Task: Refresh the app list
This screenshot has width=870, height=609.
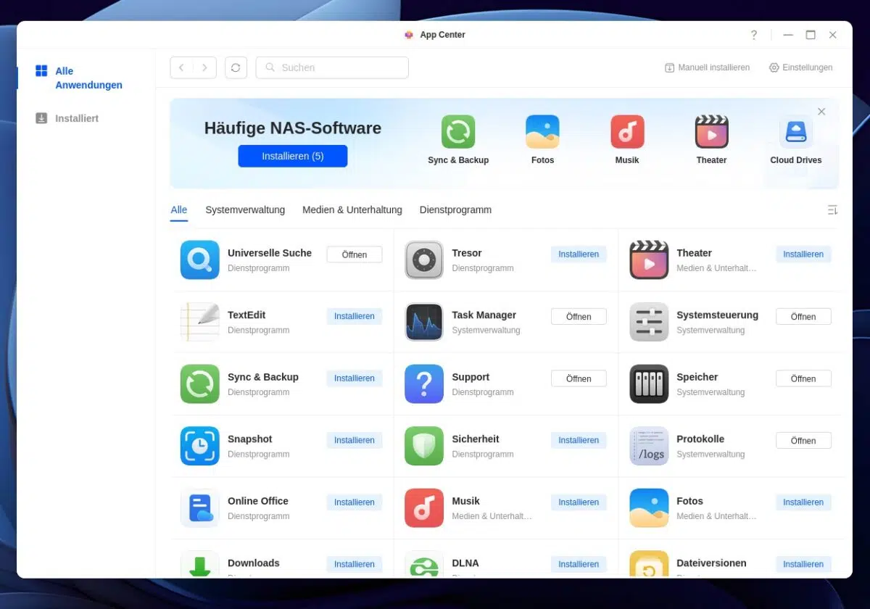Action: 236,67
